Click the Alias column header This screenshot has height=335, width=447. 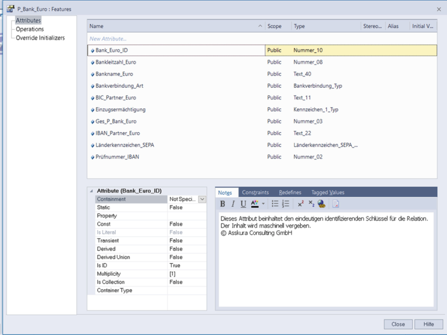point(397,26)
